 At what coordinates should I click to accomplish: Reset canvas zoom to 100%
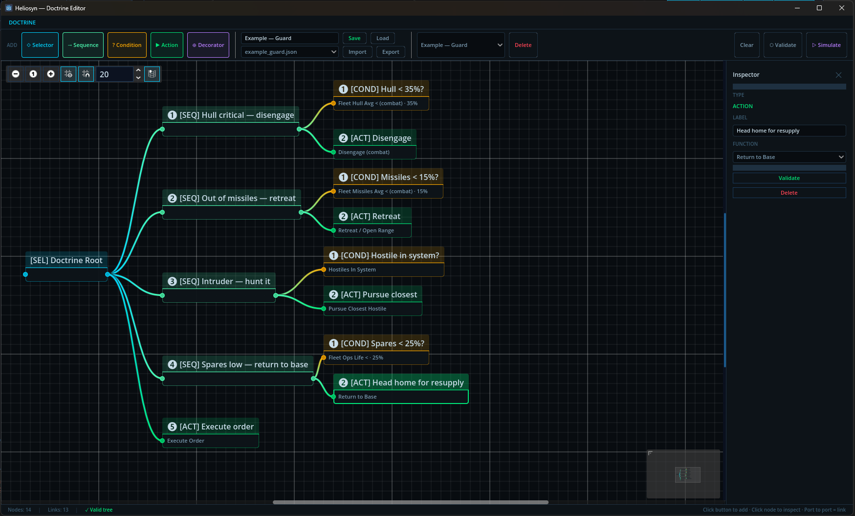[33, 74]
